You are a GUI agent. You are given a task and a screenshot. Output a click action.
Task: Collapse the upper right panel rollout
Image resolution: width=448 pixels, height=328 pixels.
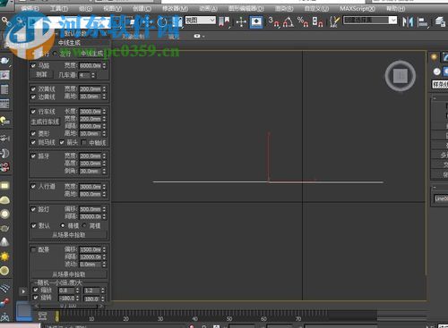pyautogui.click(x=435, y=98)
